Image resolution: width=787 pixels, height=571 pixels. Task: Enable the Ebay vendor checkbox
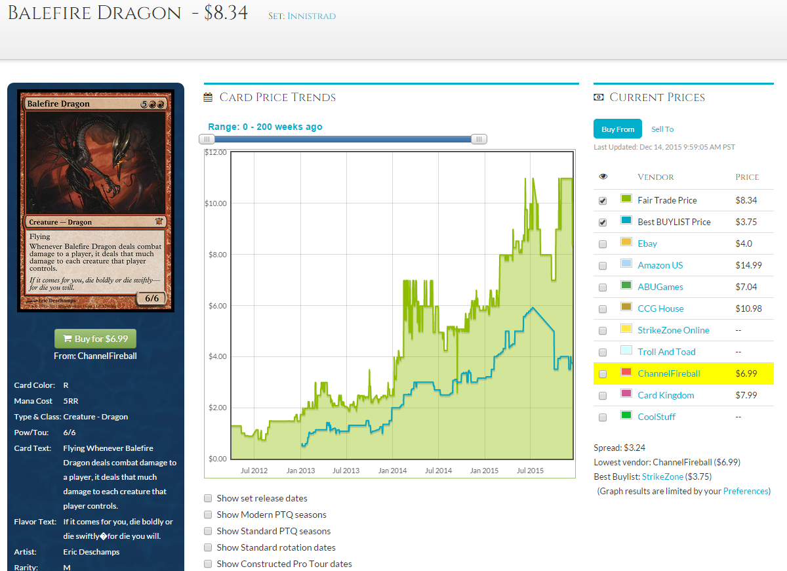pos(603,244)
